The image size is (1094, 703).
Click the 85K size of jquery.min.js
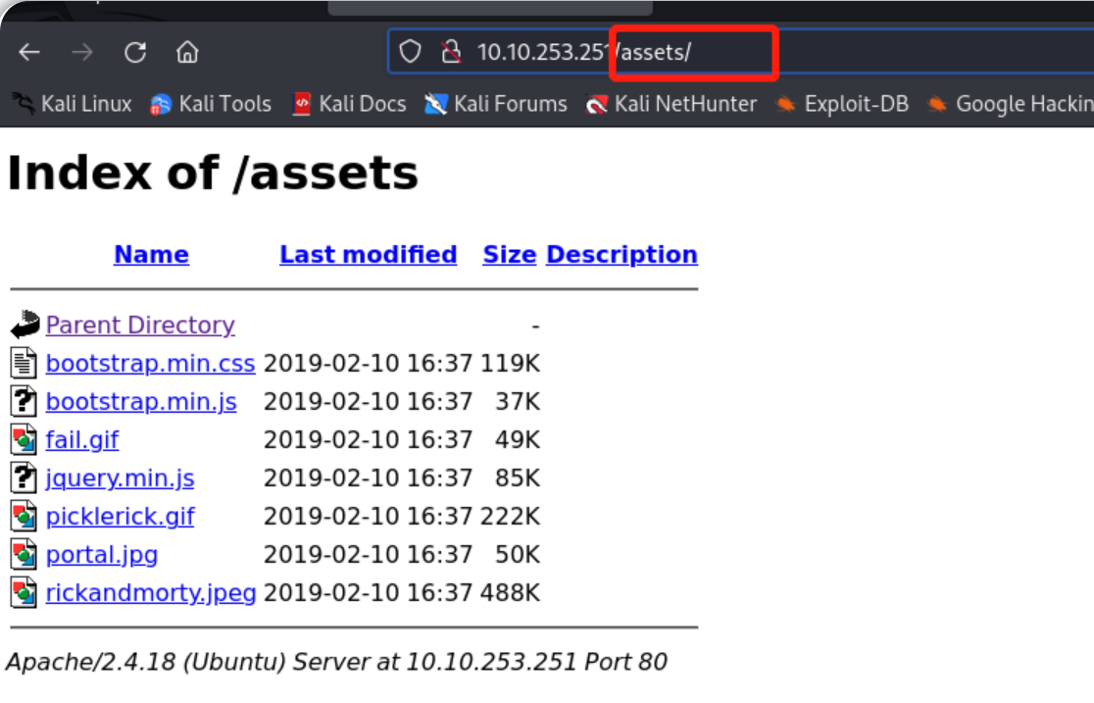pyautogui.click(x=518, y=478)
